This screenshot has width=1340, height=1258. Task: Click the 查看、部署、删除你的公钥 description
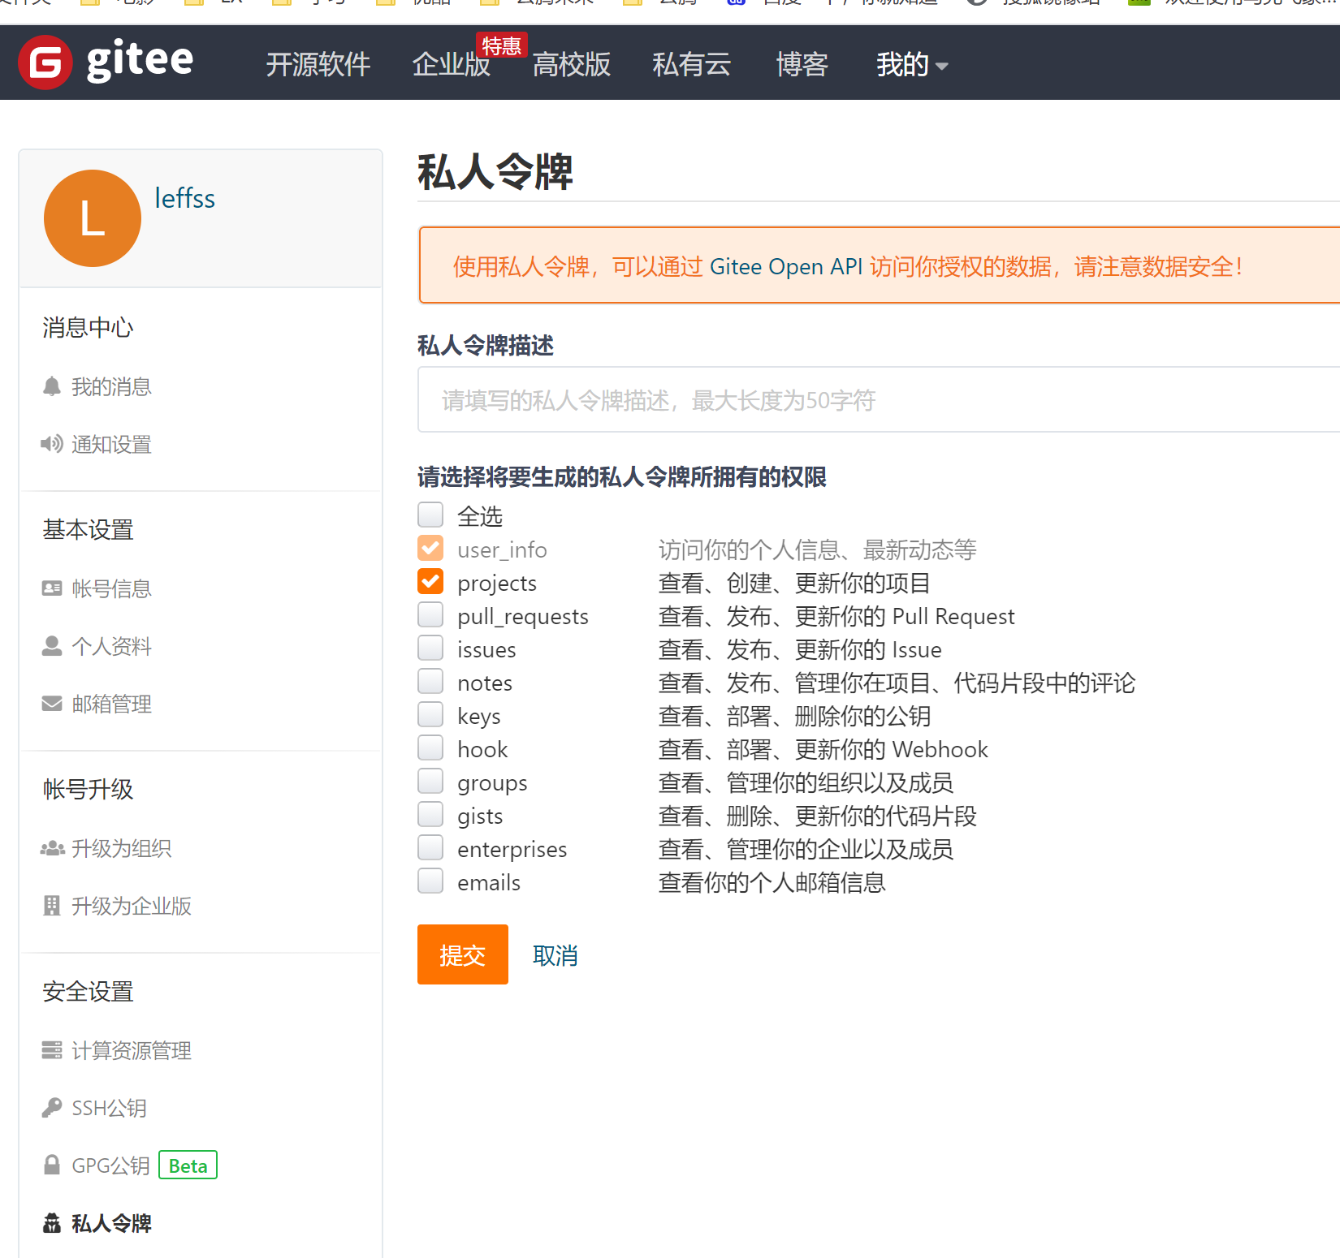click(794, 716)
